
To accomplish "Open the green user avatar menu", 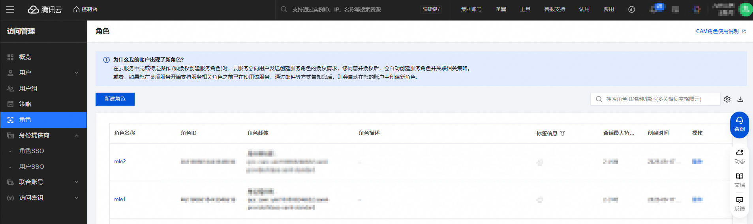I will point(745,9).
